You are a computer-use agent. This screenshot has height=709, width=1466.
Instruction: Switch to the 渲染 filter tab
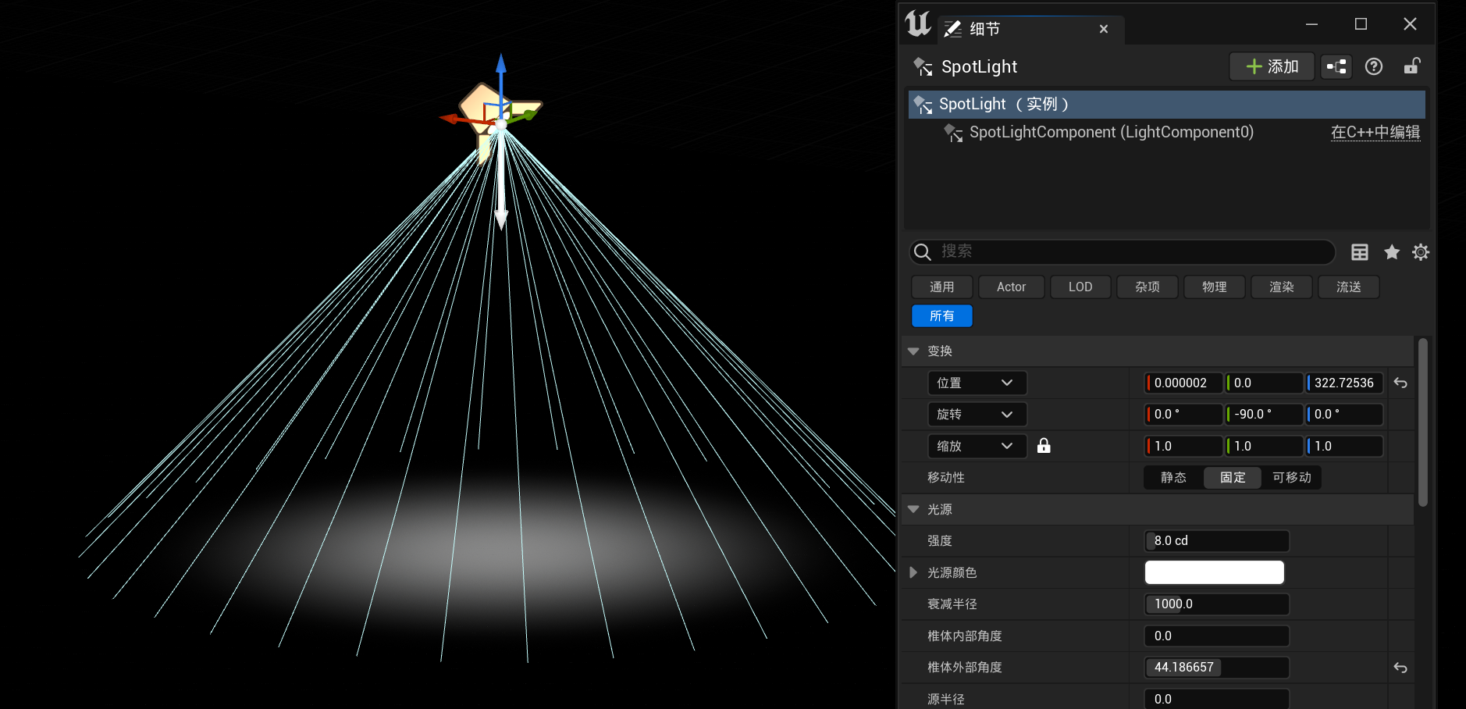(x=1281, y=287)
